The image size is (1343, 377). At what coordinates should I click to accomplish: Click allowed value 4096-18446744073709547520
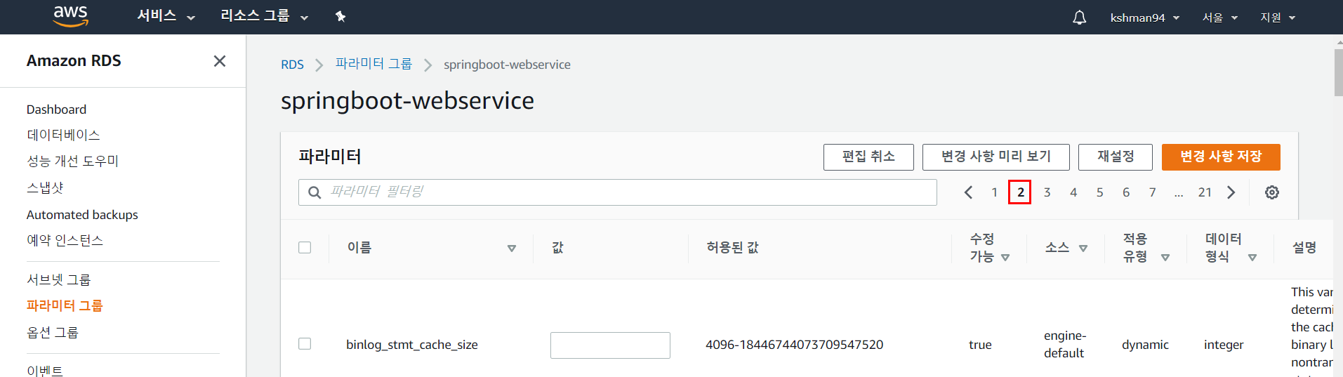point(794,345)
